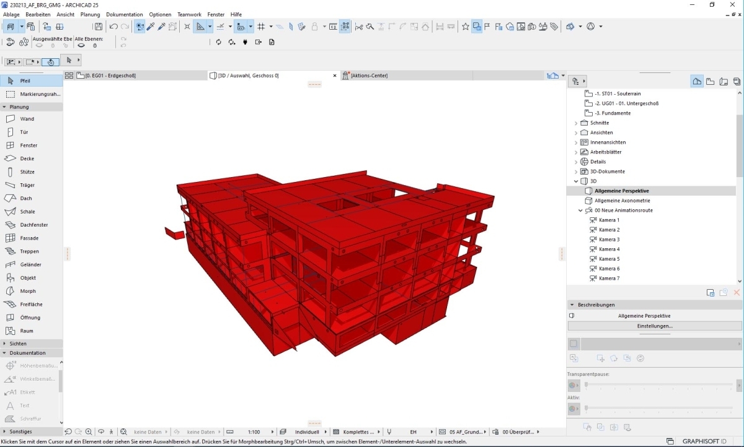Switch to the 0. EG01 - Erdgeschoß tab
744x447 pixels.
click(x=110, y=76)
